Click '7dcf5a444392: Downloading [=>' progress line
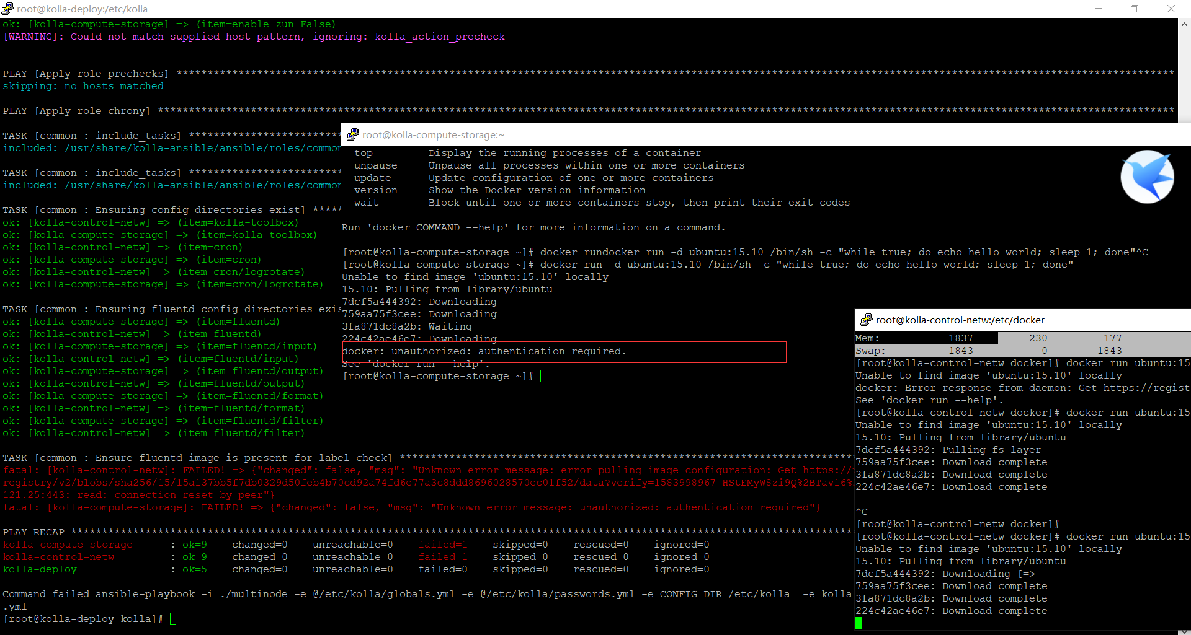1191x635 pixels. click(945, 574)
